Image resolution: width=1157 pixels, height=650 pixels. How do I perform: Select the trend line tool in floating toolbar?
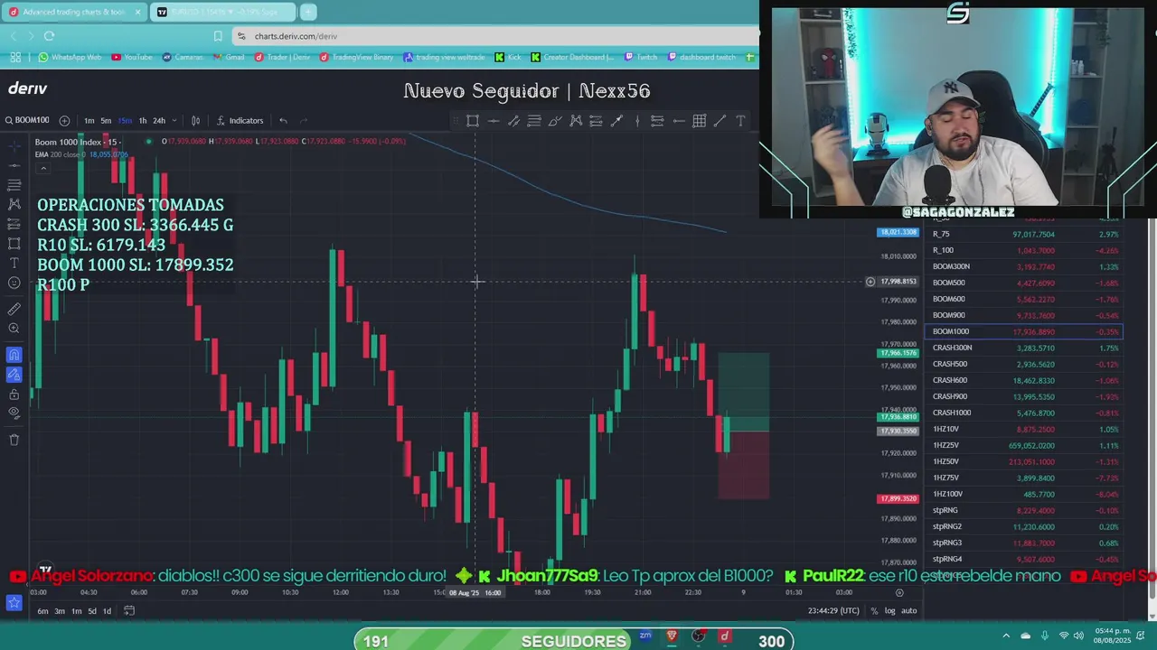pos(720,121)
